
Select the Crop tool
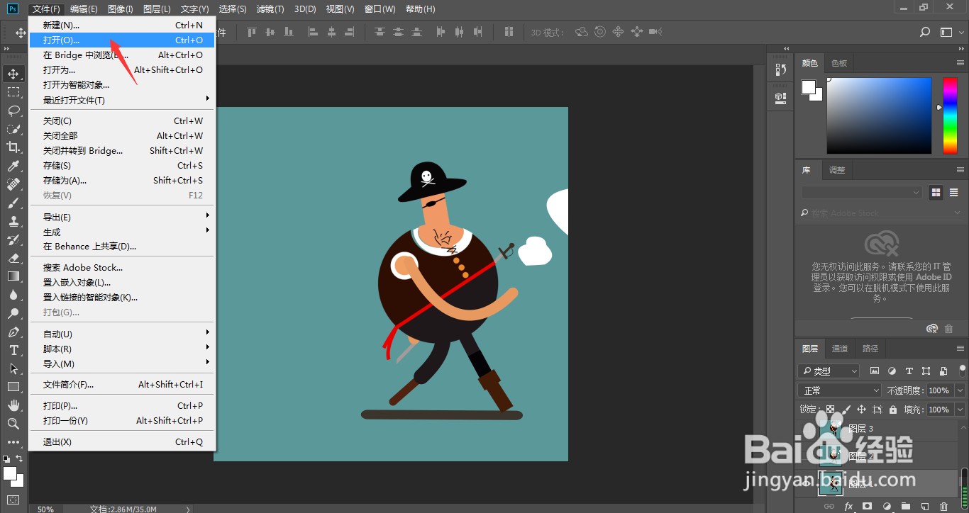coord(13,147)
